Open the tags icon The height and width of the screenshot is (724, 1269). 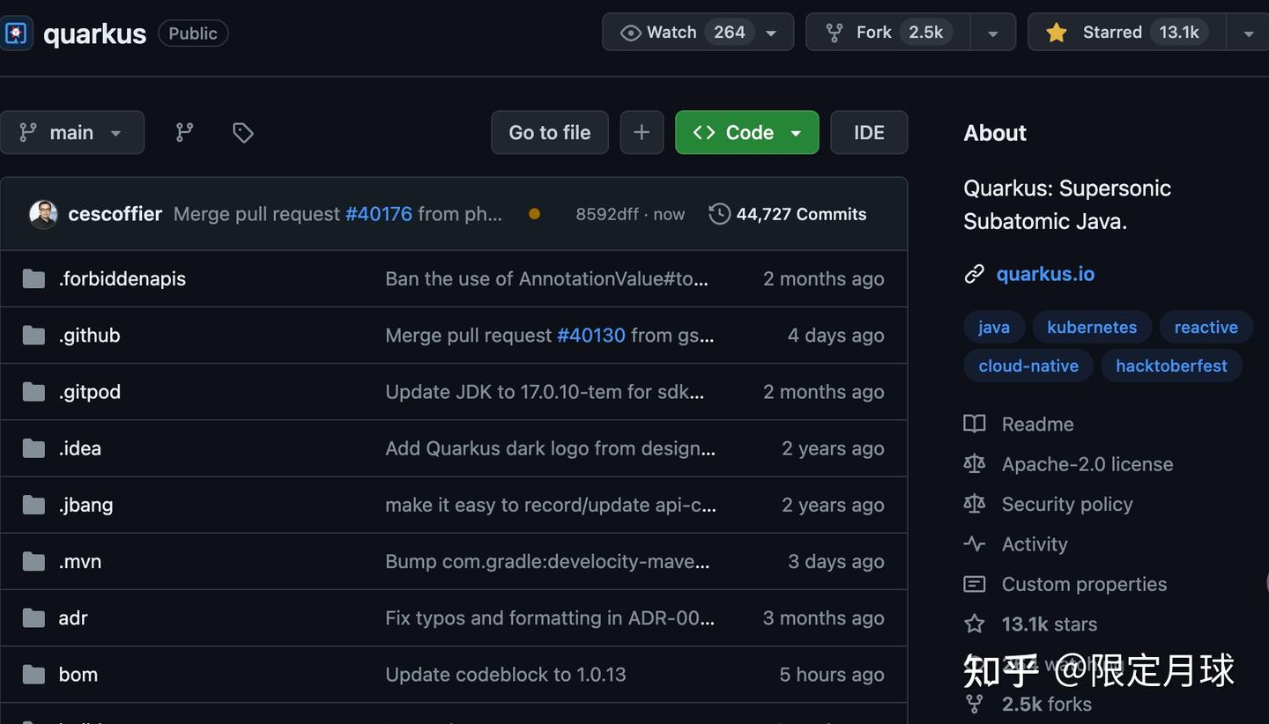click(x=243, y=132)
